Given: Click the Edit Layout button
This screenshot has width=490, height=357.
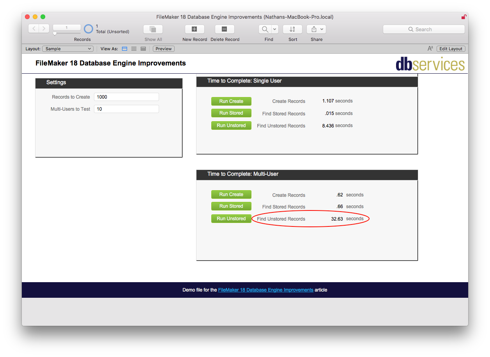Looking at the screenshot, I should [451, 49].
